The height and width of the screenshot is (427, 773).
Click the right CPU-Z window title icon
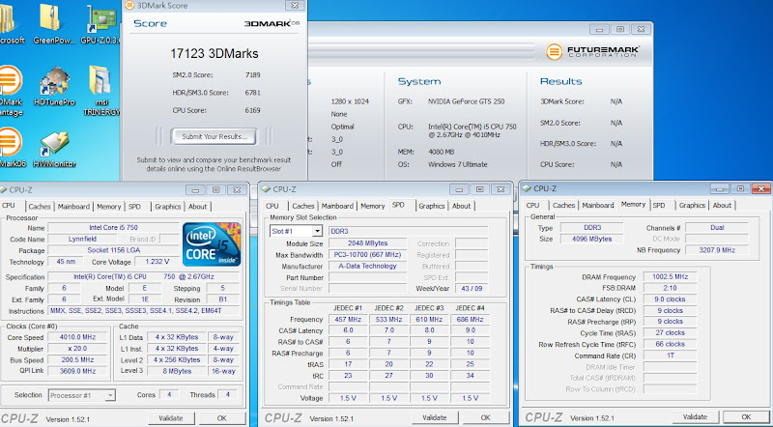527,188
